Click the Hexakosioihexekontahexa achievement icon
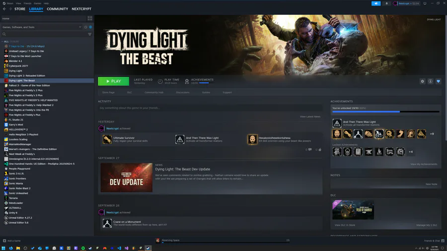This screenshot has width=447, height=251. [252, 139]
